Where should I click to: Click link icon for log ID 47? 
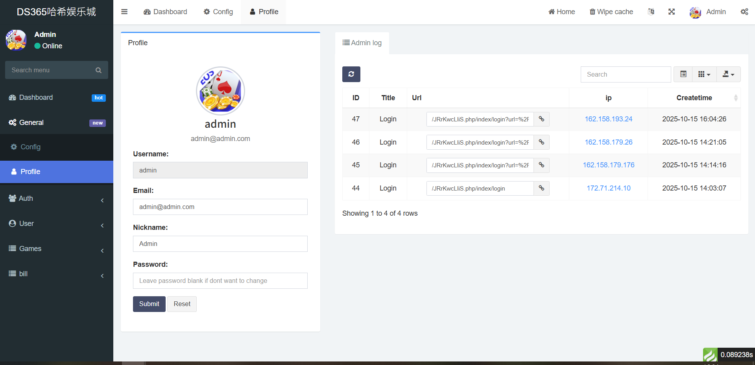pyautogui.click(x=541, y=119)
